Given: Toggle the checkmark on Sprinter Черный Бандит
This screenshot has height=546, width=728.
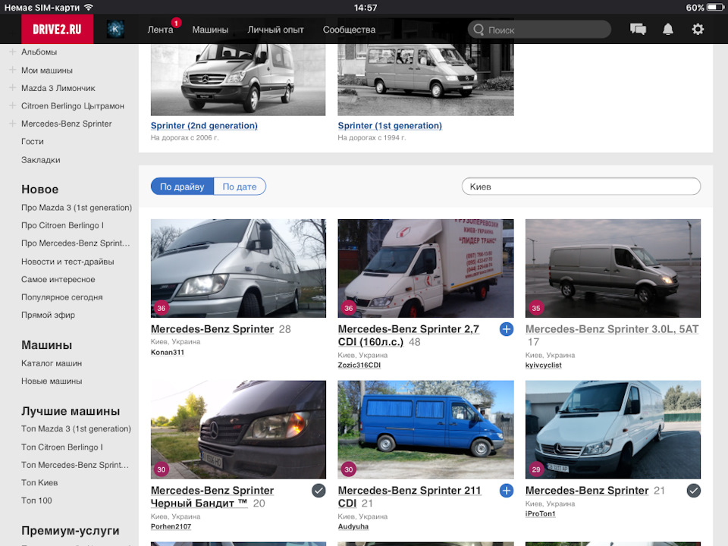Looking at the screenshot, I should 318,491.
